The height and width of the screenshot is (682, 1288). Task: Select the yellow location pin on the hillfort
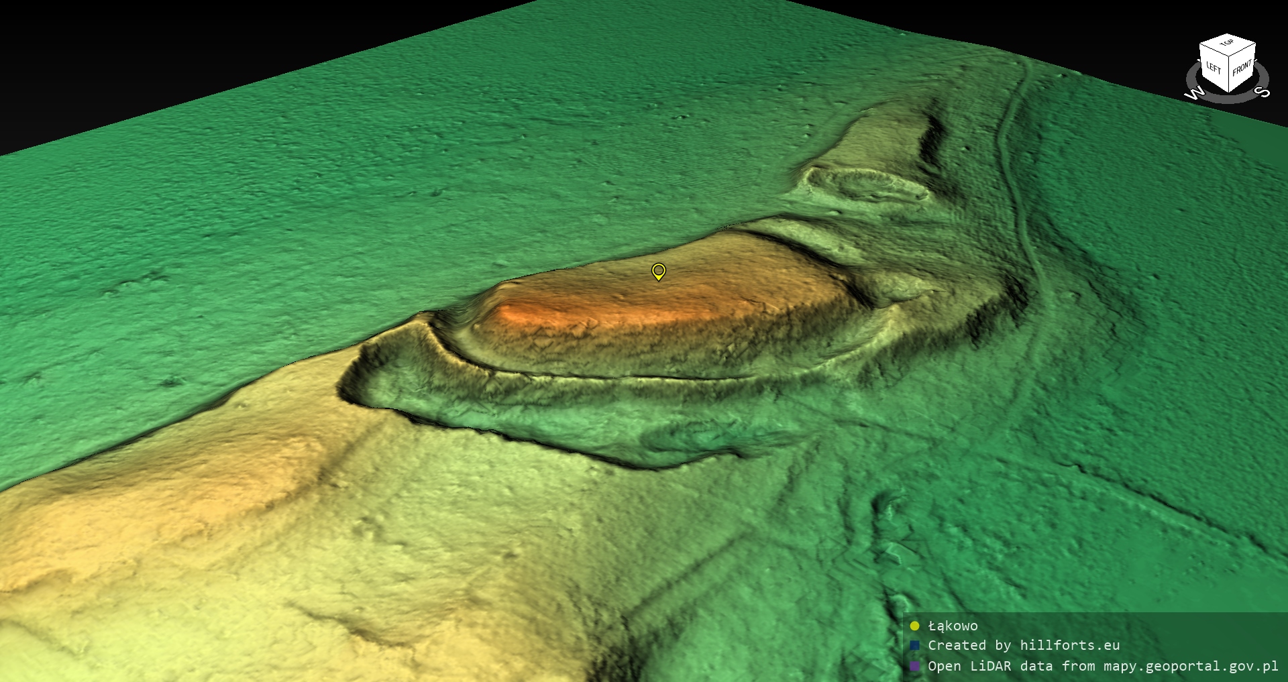(659, 271)
